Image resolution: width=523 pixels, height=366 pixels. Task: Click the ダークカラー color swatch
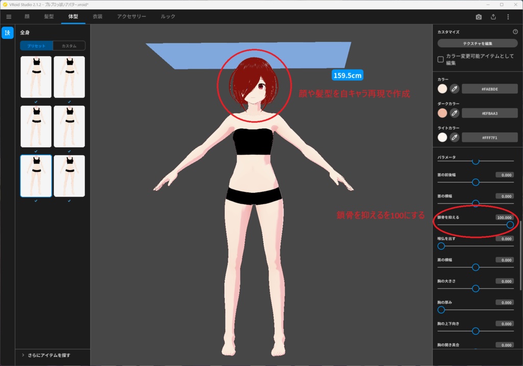(x=442, y=113)
